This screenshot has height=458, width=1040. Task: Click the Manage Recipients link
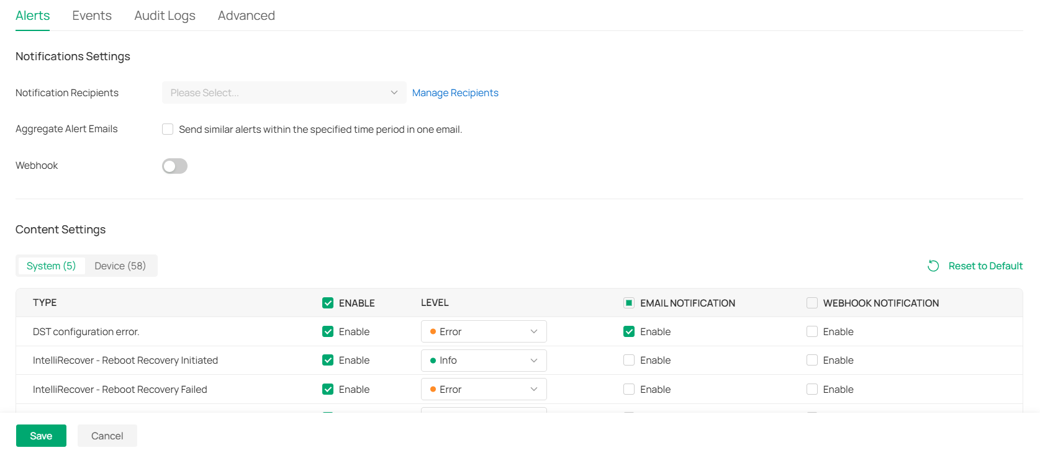[x=455, y=92]
